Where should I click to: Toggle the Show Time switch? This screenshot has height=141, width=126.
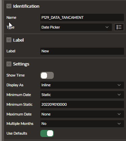47,75
